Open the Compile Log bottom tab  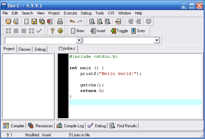tap(70, 126)
